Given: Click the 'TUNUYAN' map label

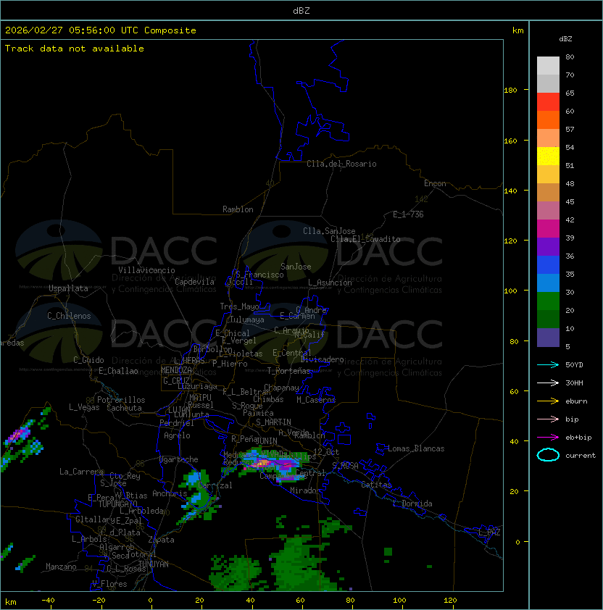Looking at the screenshot, I should (x=154, y=564).
